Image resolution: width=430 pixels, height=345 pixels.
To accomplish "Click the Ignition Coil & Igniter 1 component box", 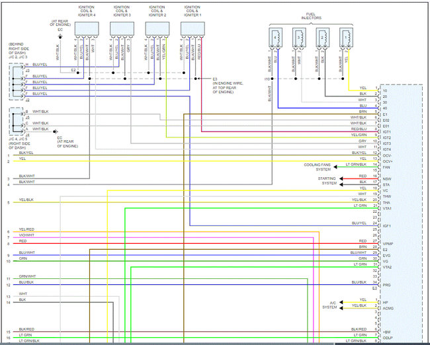I will [x=193, y=29].
